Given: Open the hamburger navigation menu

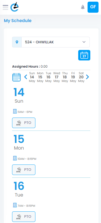Looking at the screenshot, I should (x=5, y=7).
